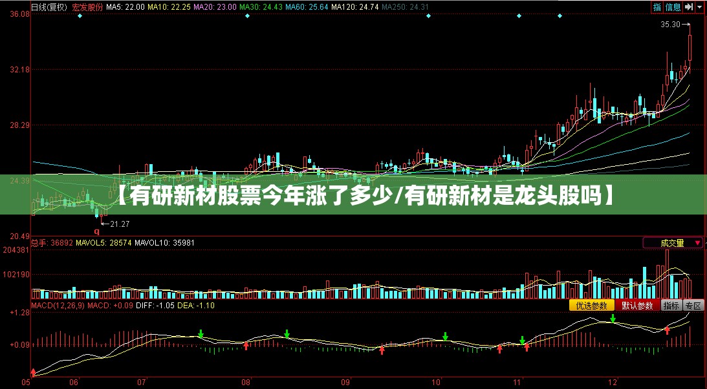This screenshot has width=707, height=389.
Task: Click the MAVOL10: 35981 label
Action: [x=164, y=243]
